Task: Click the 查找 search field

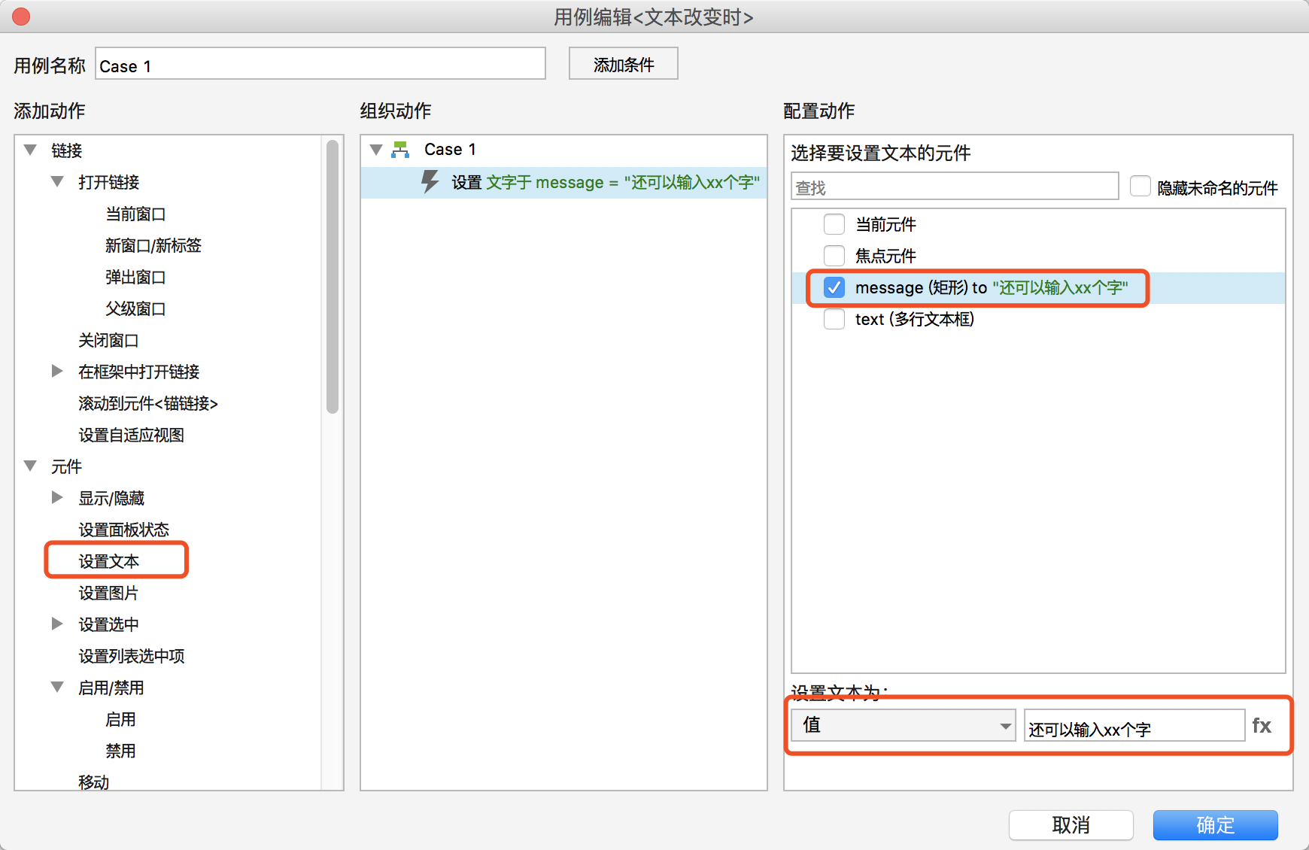Action: pyautogui.click(x=955, y=187)
